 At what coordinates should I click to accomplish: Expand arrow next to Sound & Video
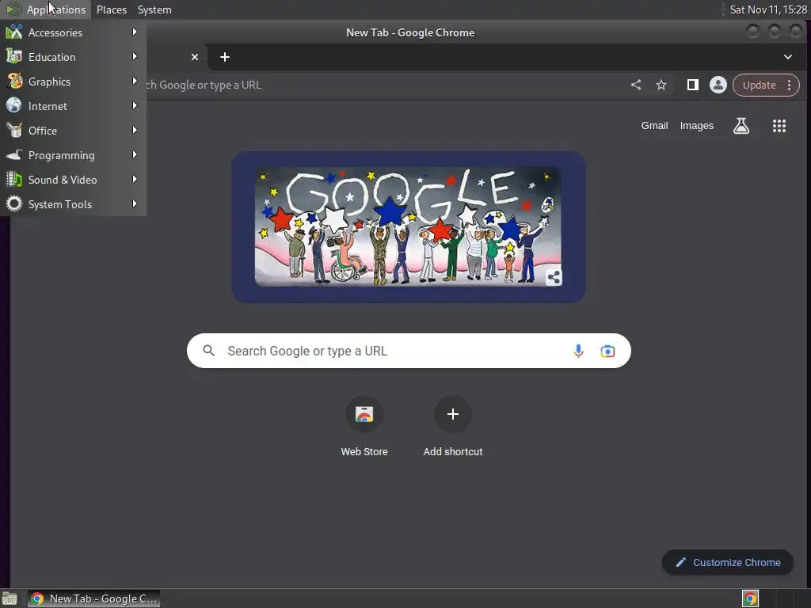135,180
